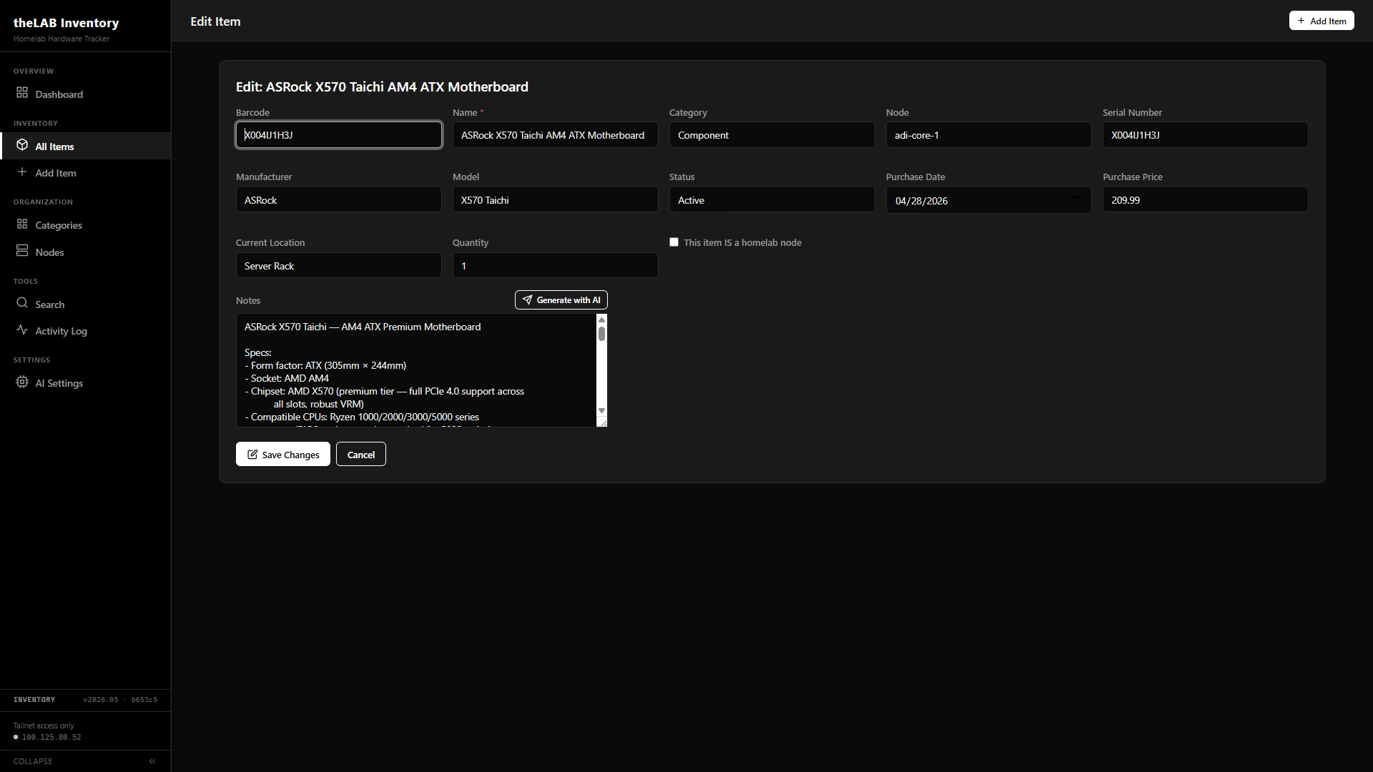
Task: Click the Search magnifier icon
Action: click(22, 303)
